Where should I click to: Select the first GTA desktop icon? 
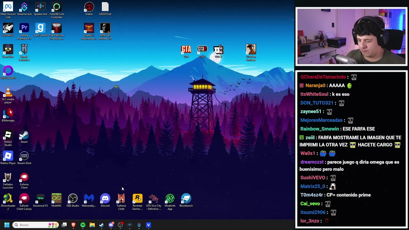click(x=186, y=51)
